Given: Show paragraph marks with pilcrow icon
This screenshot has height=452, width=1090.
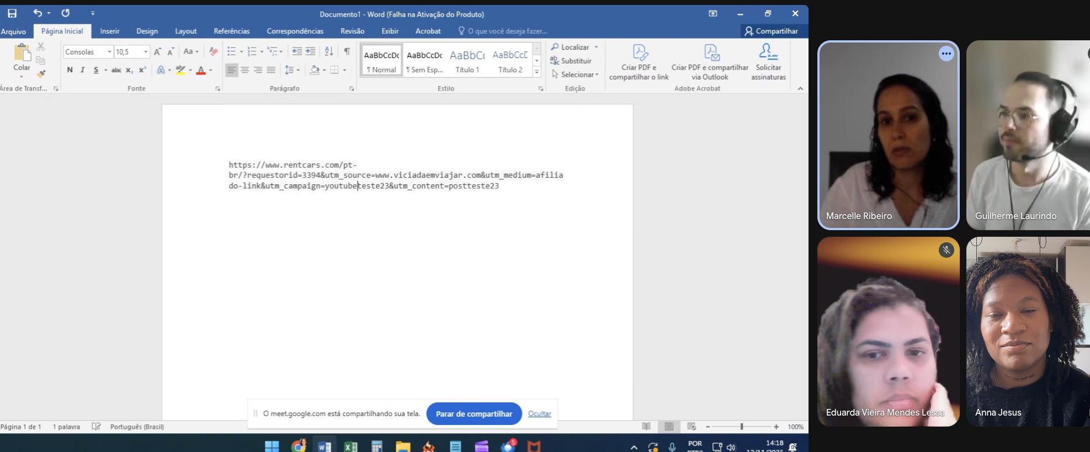Looking at the screenshot, I should (347, 51).
